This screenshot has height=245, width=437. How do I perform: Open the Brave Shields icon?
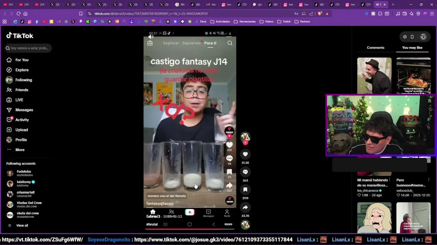[x=320, y=14]
